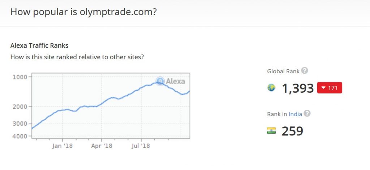Click the Jul '18 axis label
The image size is (370, 170).
(141, 146)
